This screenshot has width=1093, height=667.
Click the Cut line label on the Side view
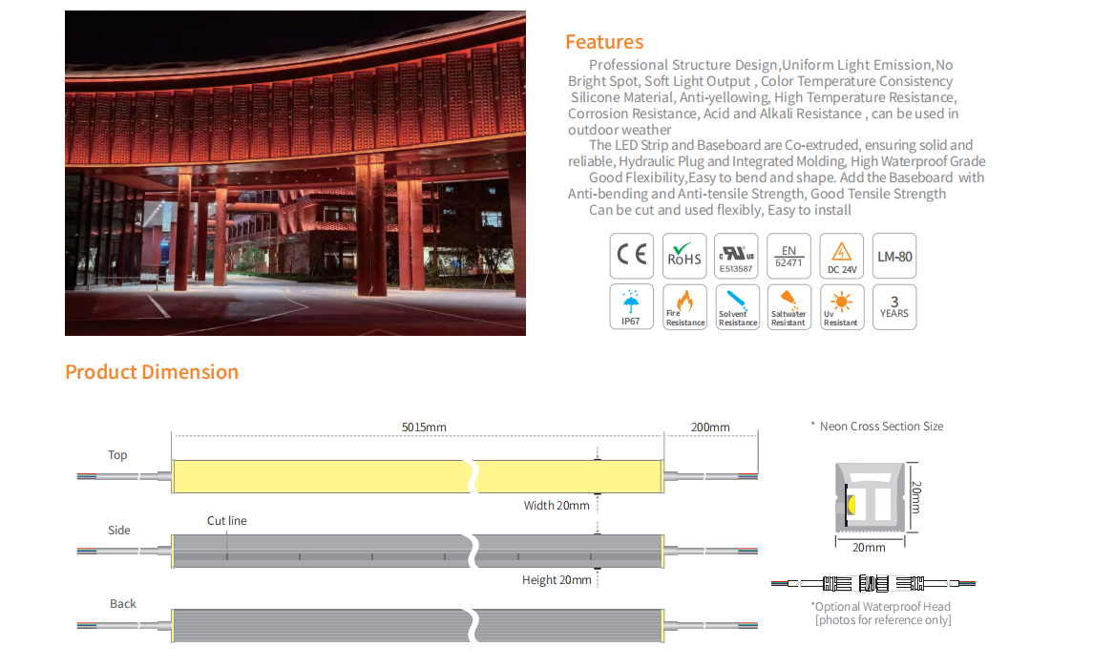[x=227, y=521]
